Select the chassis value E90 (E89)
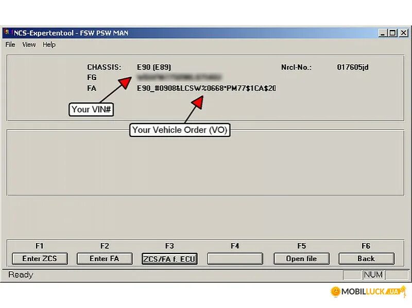 click(154, 67)
